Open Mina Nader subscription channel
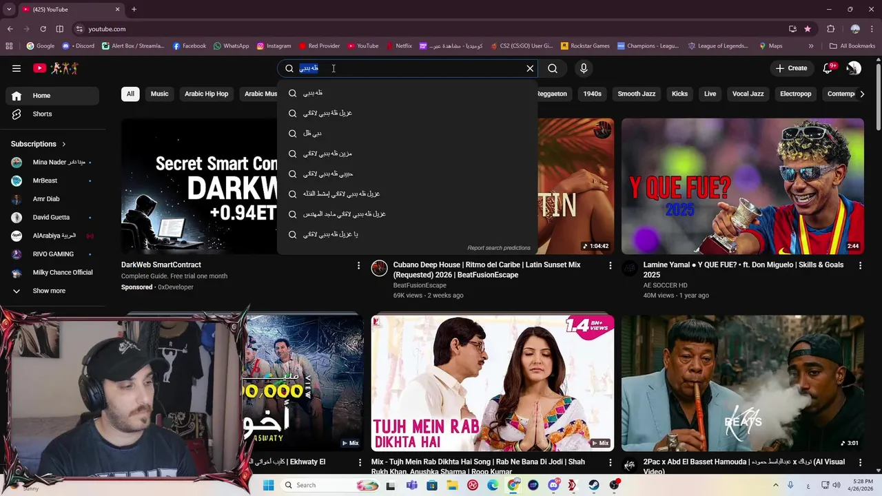The image size is (882, 496). point(52,163)
